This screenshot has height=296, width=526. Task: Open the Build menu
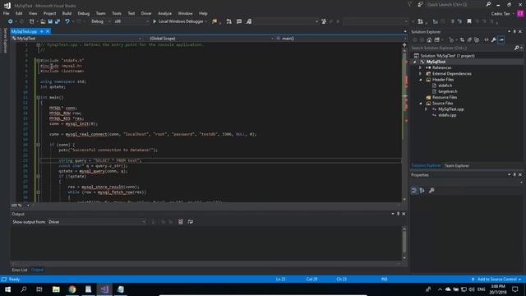point(67,13)
